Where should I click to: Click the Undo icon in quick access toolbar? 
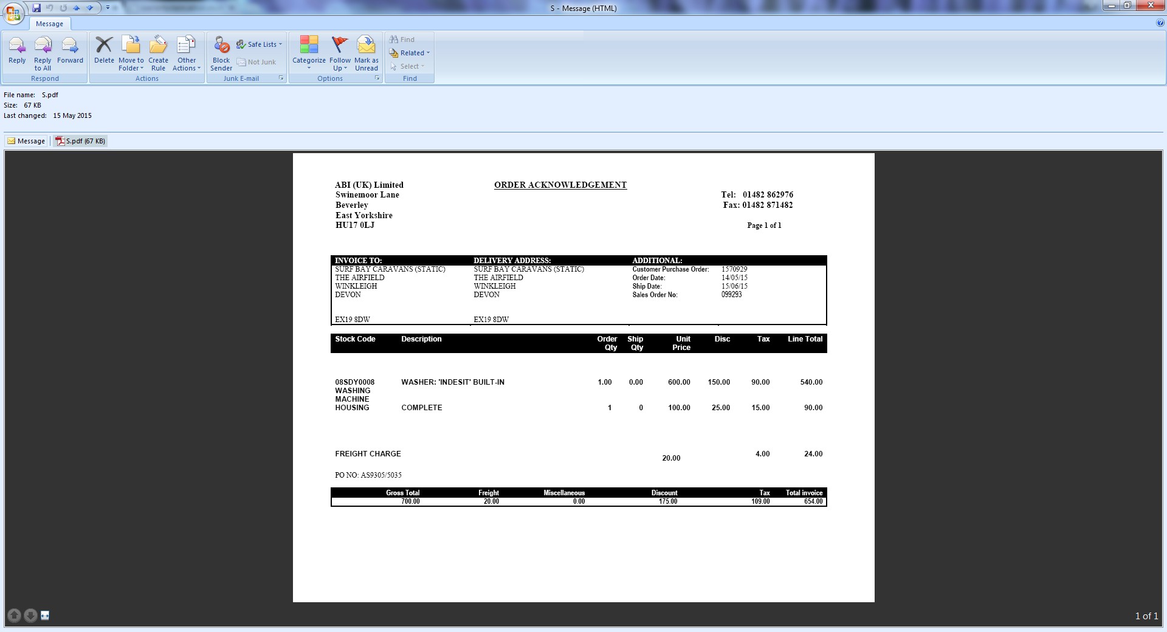[50, 8]
